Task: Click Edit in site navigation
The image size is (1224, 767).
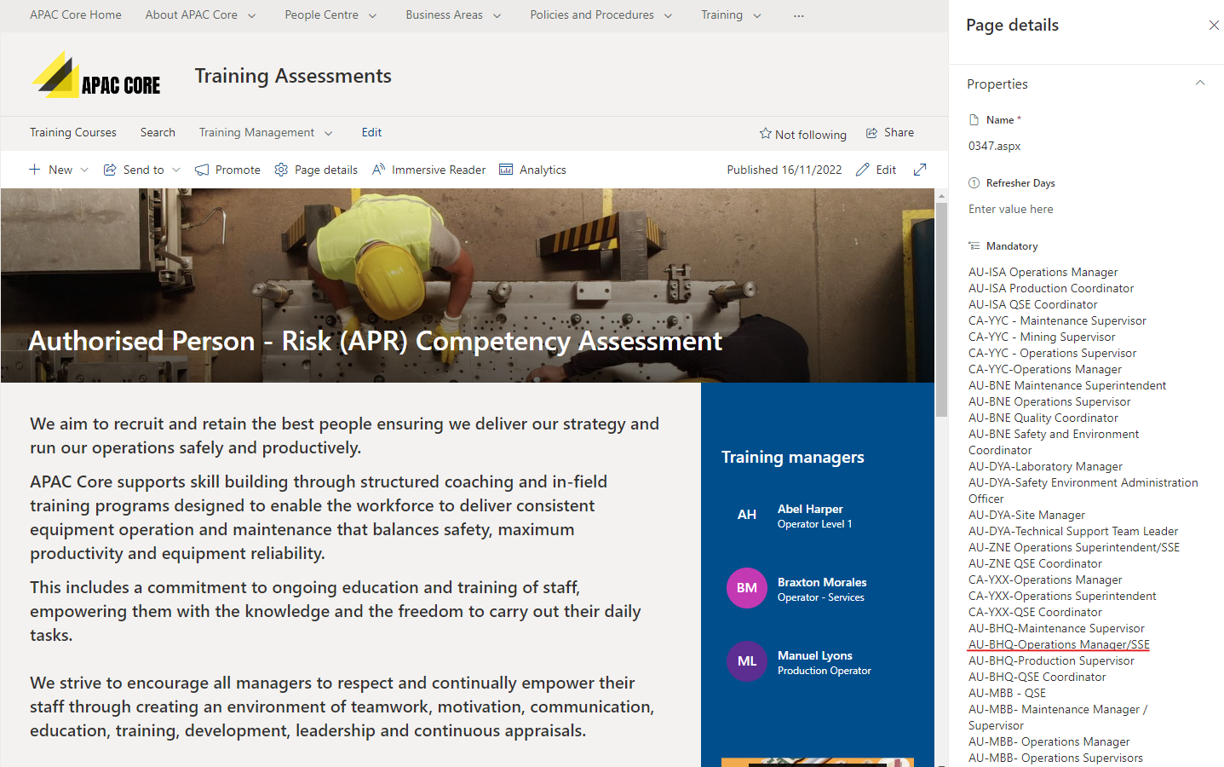Action: 371,132
